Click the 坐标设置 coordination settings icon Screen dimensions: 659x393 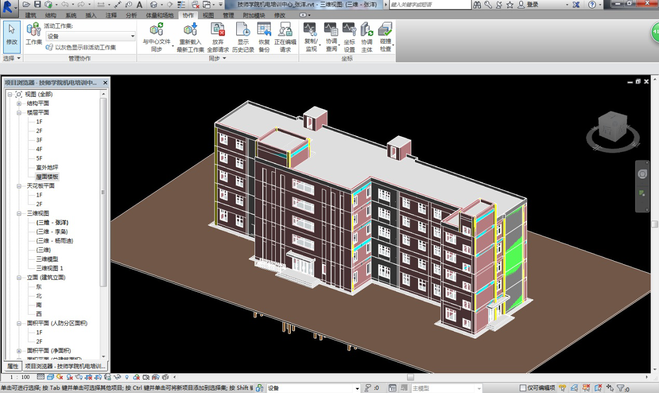tap(349, 30)
